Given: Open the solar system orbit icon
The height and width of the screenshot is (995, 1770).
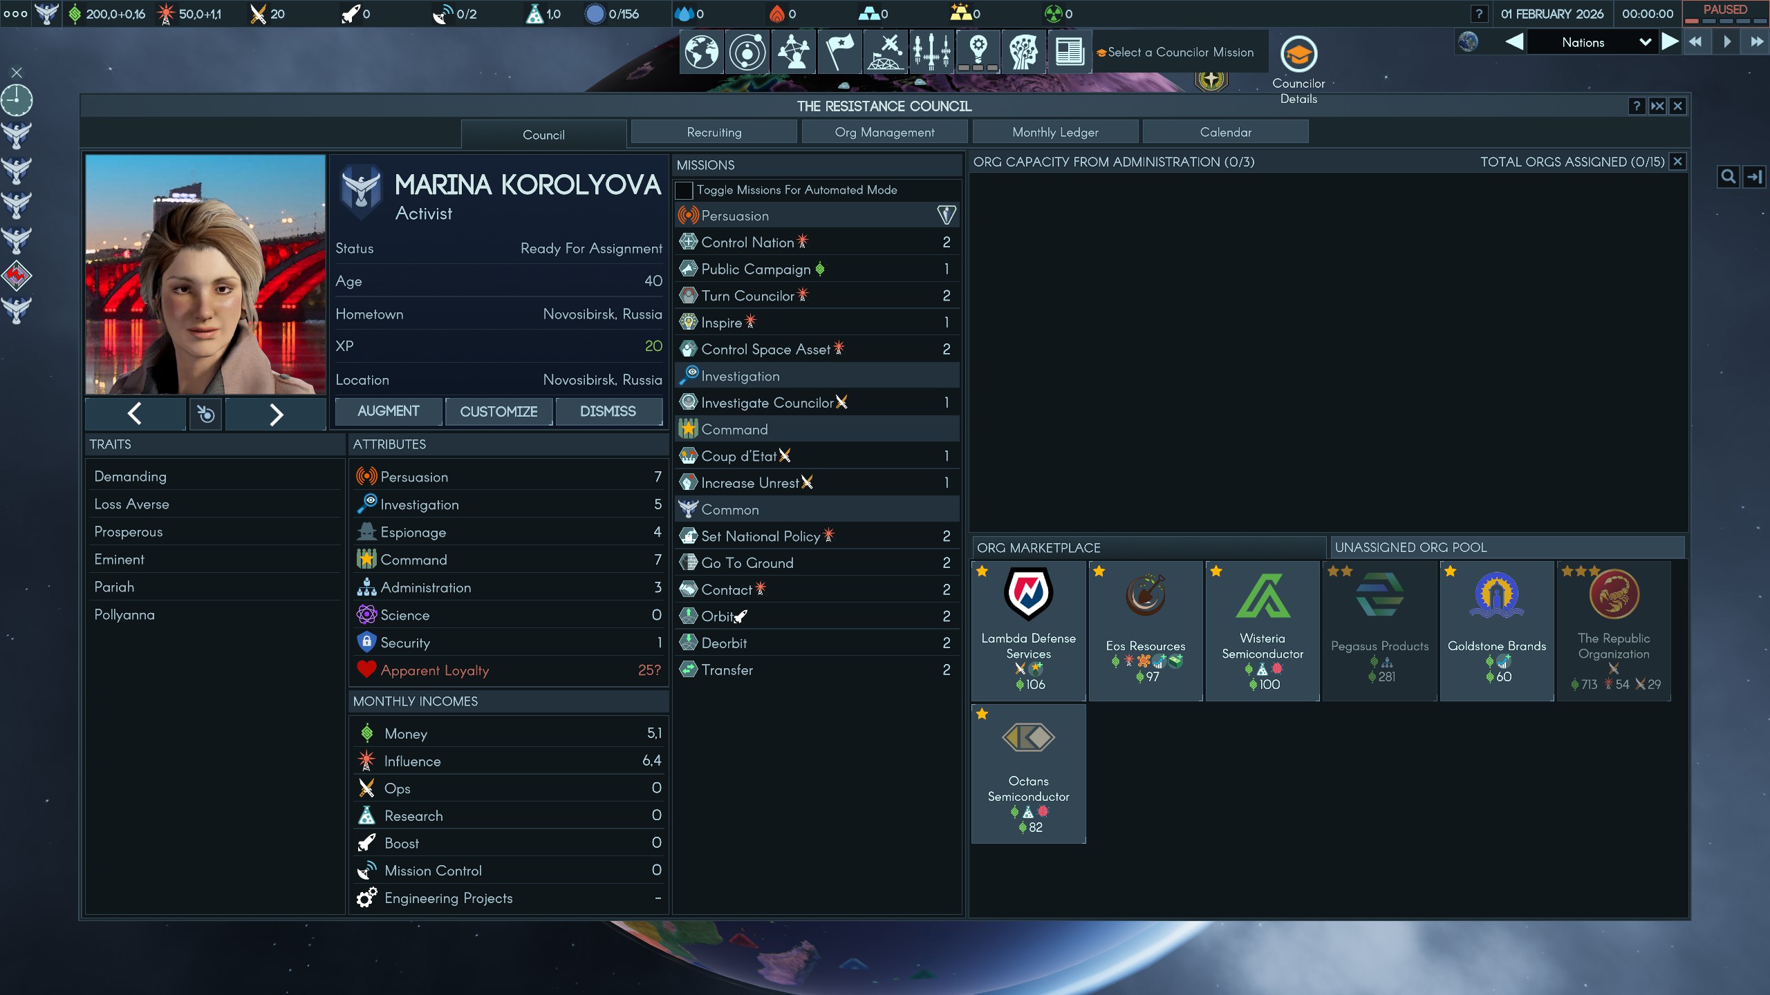Looking at the screenshot, I should (x=747, y=52).
